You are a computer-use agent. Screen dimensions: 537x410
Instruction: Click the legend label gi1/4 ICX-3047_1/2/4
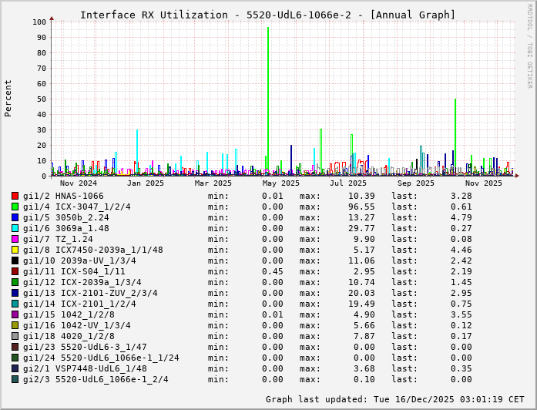coord(77,207)
